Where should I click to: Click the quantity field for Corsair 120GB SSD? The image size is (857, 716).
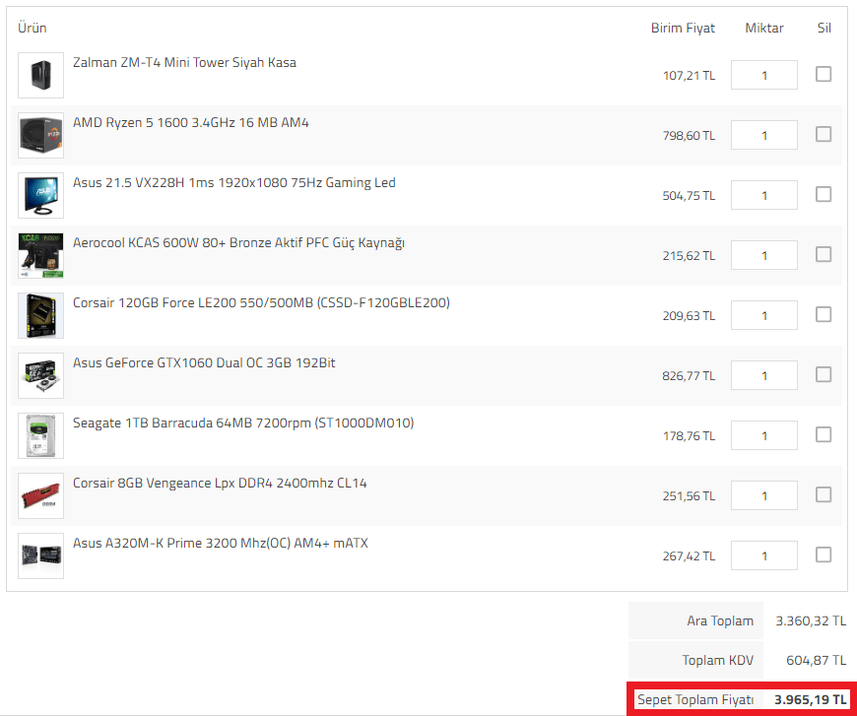tap(764, 315)
